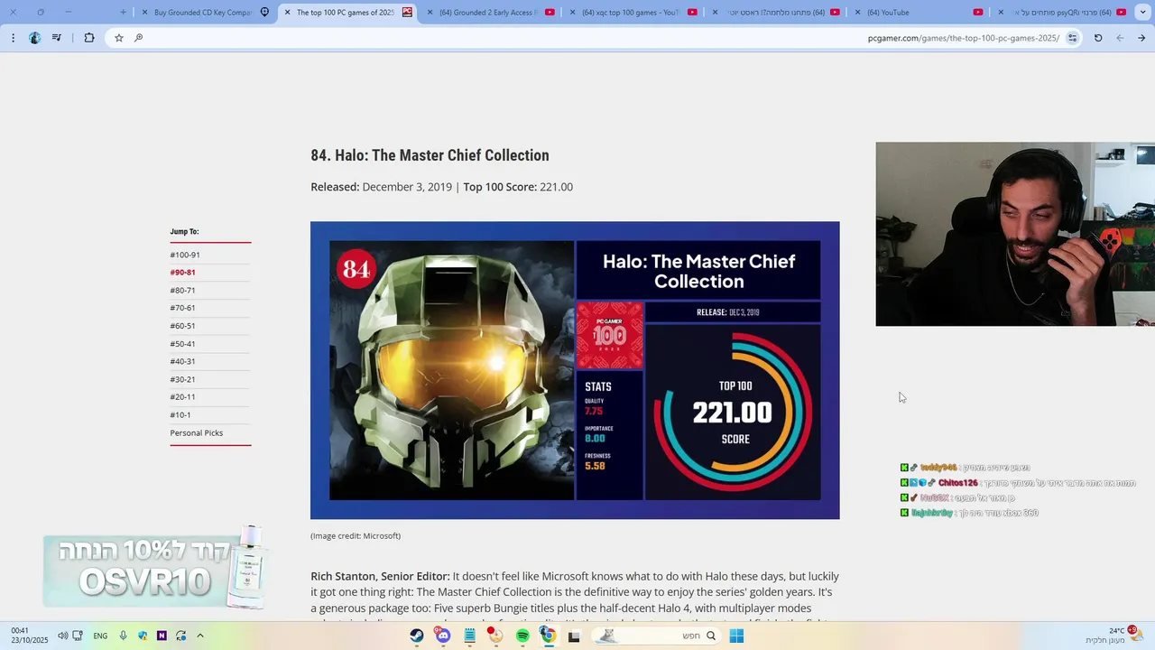Click the Chrome profile avatar icon

[x=34, y=38]
